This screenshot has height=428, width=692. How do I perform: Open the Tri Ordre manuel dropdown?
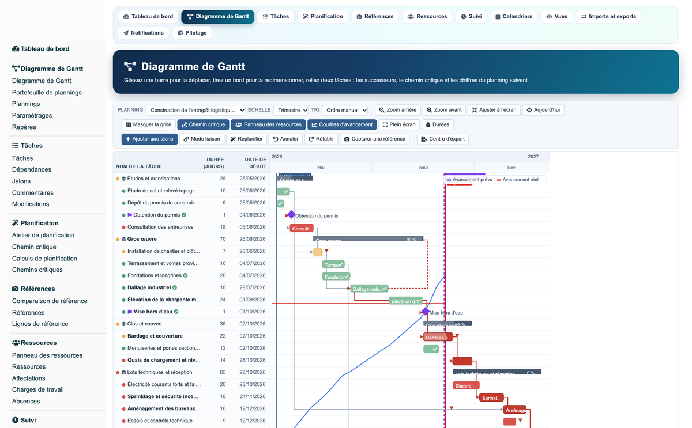pos(345,110)
